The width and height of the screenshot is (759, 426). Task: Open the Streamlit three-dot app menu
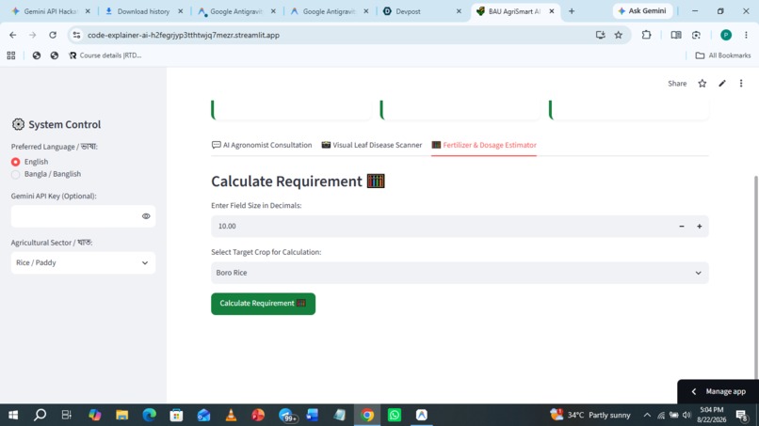tap(740, 83)
